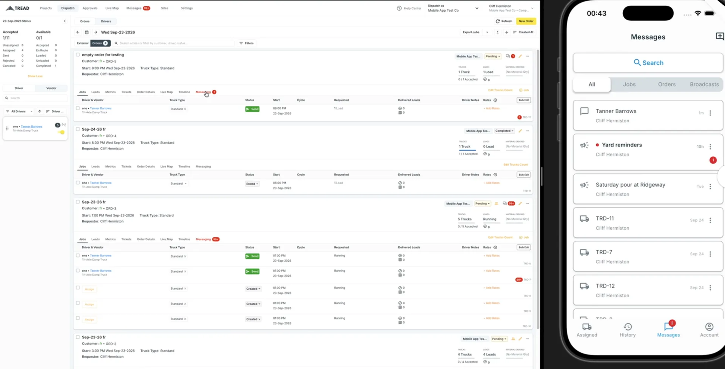Viewport: 725px width, 369px height.
Task: Switch to the Drivers tab
Action: click(x=106, y=21)
